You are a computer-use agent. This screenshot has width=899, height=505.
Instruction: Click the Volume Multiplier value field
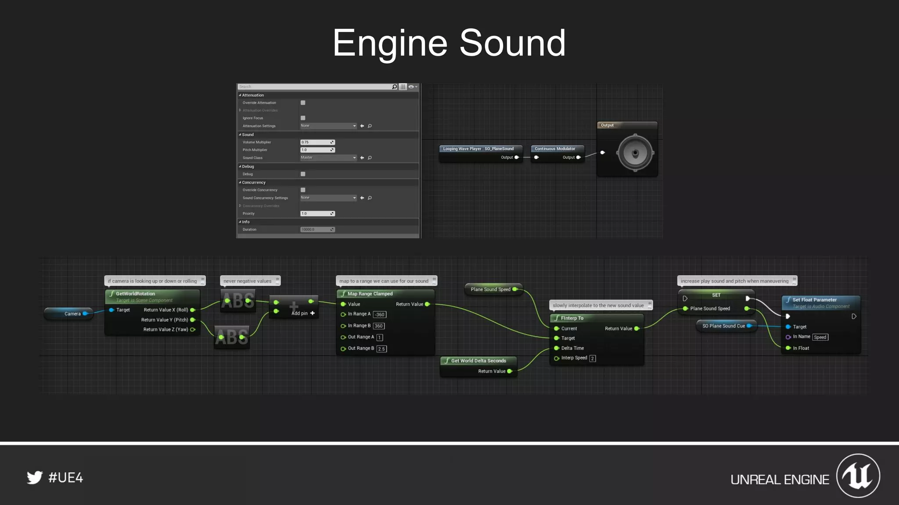(x=315, y=142)
